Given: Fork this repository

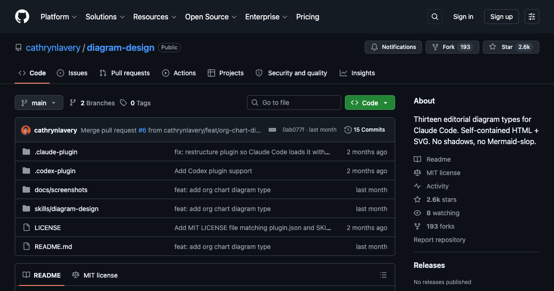Looking at the screenshot, I should point(452,47).
